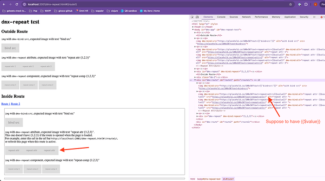This screenshot has width=325, height=181.
Task: Switch to the Console tab
Action: point(221,17)
